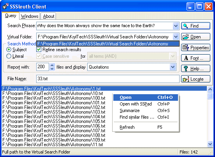Switch to the Query tab
Screen dimensions: 215x157
pyautogui.click(x=11, y=16)
